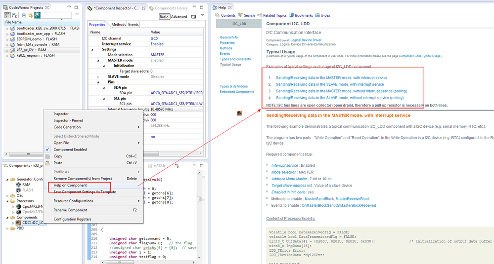
Task: Click the I2C channel value I2C0
Action: [x=154, y=38]
